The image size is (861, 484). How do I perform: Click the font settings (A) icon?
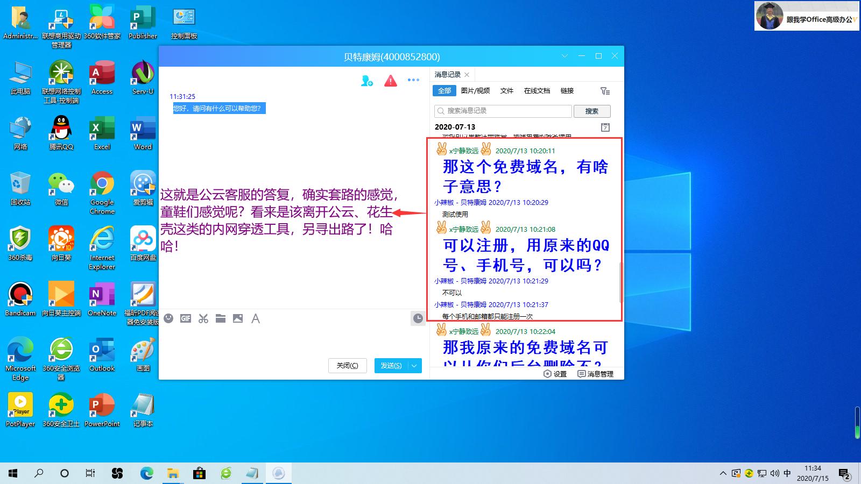coord(255,318)
